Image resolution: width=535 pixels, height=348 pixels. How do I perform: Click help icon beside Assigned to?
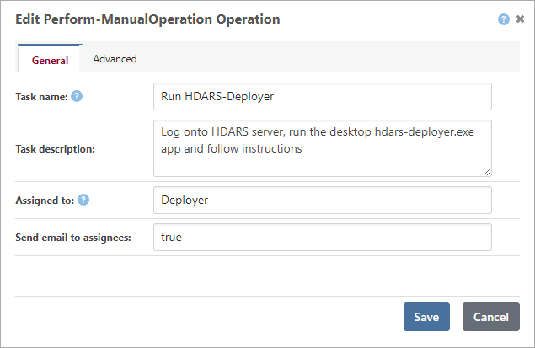83,200
